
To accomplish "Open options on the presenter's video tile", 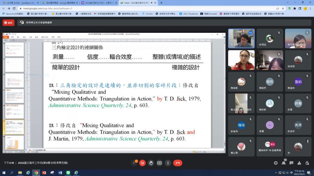I will tap(250, 33).
